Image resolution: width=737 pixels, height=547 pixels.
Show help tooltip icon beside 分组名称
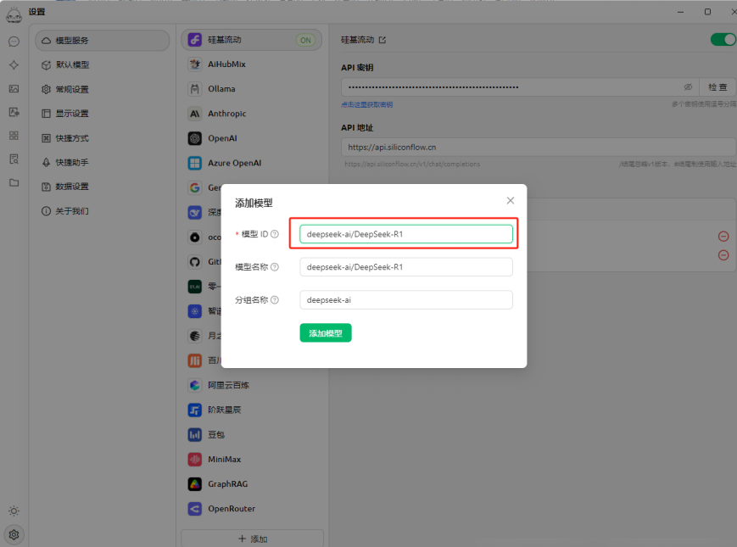(x=275, y=300)
